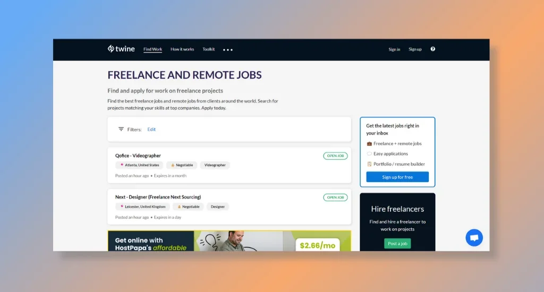Click the briefcase icon beside Freelance + remote jobs

click(x=369, y=144)
